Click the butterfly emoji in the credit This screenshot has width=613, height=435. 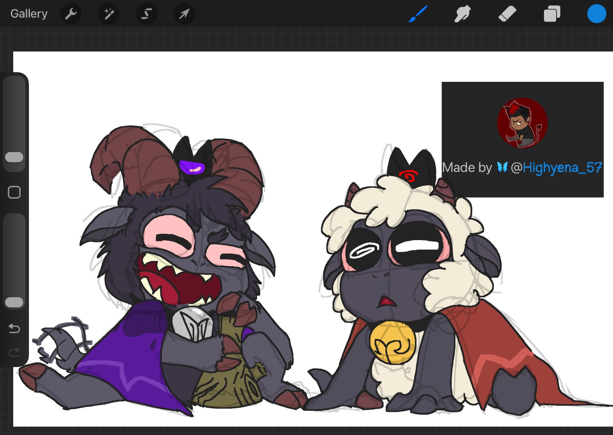[x=502, y=167]
